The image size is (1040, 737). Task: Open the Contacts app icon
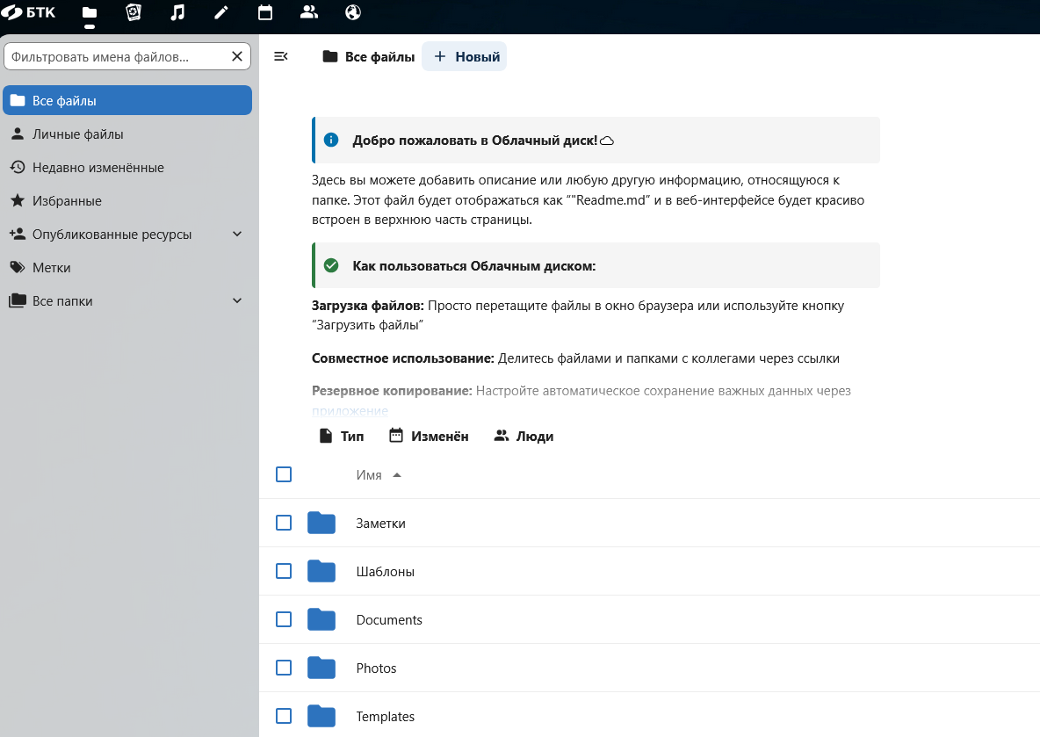click(309, 12)
